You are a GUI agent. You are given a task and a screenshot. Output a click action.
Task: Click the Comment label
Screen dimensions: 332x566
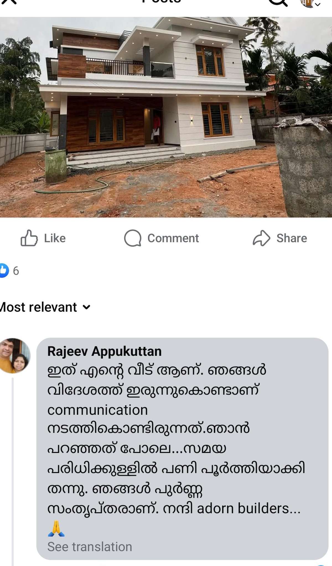[173, 238]
